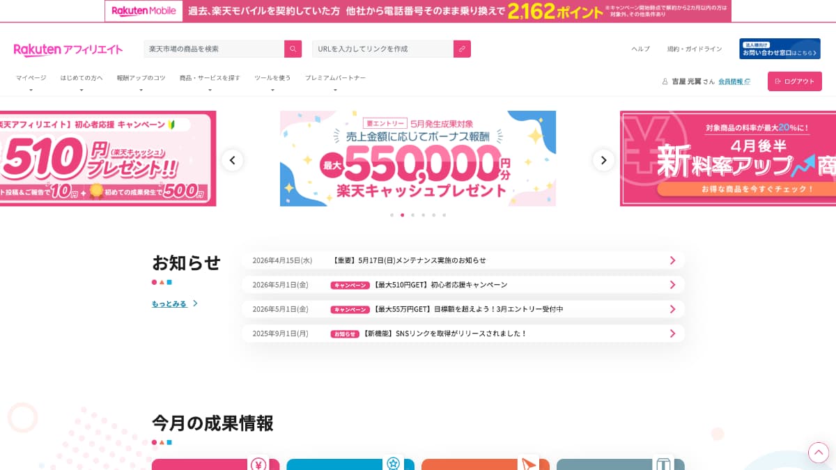
Task: Select the fourth carousel dot
Action: click(x=423, y=215)
